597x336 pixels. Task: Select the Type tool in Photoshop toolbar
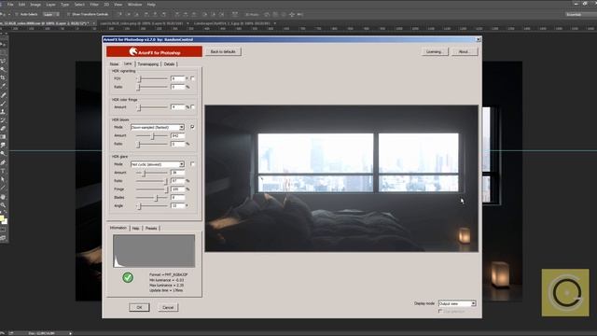(x=3, y=171)
